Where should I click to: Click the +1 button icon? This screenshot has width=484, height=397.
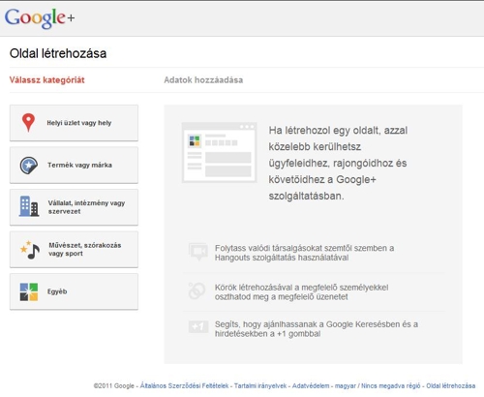point(198,326)
